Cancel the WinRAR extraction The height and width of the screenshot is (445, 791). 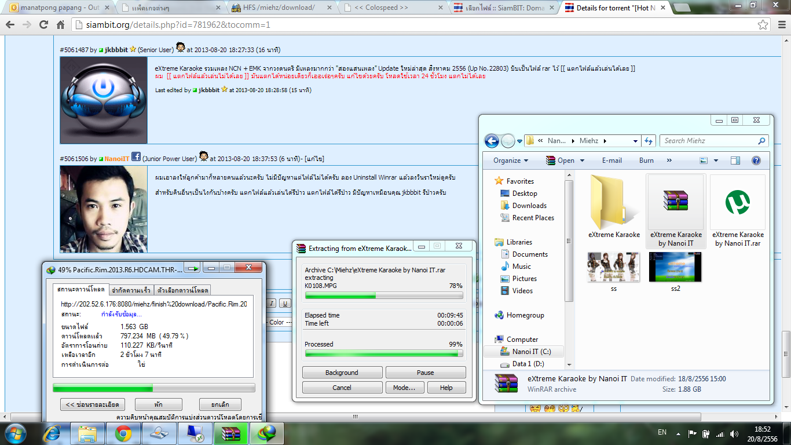tap(342, 388)
